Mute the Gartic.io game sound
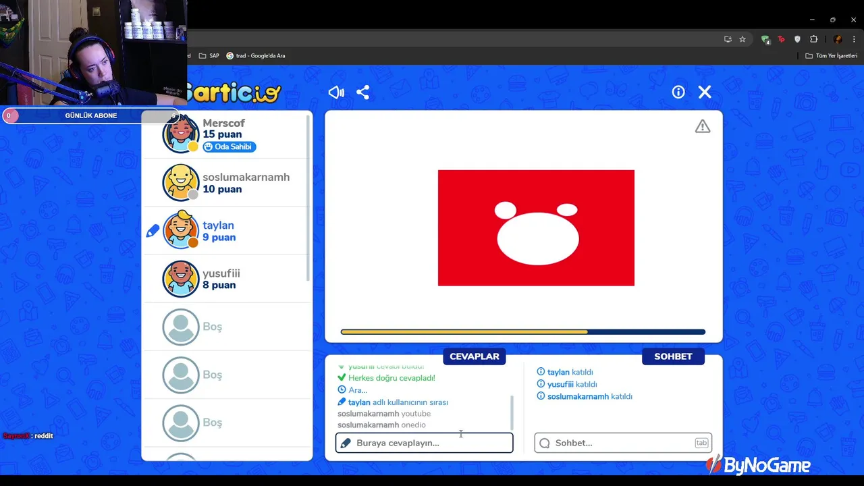 click(335, 92)
